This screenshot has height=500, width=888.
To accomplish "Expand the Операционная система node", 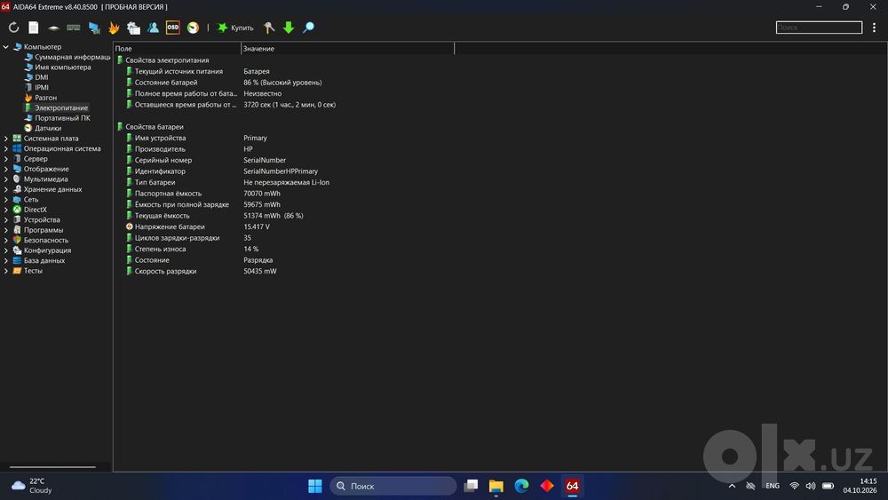I will [6, 149].
